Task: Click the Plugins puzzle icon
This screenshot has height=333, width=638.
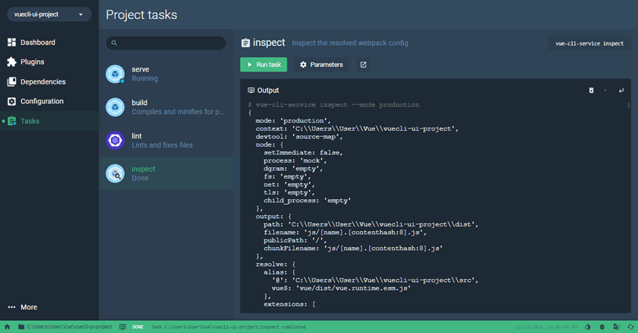Action: click(12, 62)
